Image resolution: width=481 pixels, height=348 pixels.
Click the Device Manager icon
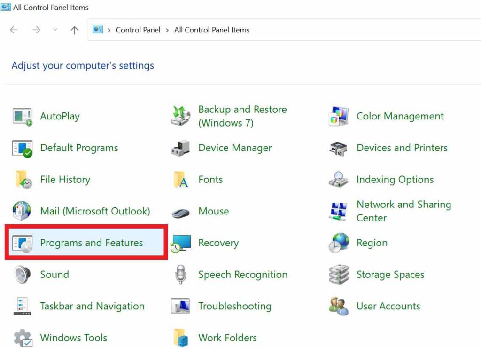click(180, 148)
